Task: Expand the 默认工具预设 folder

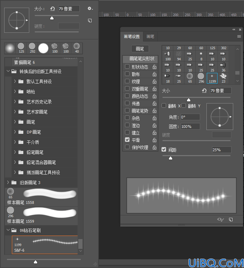Action: [15, 81]
